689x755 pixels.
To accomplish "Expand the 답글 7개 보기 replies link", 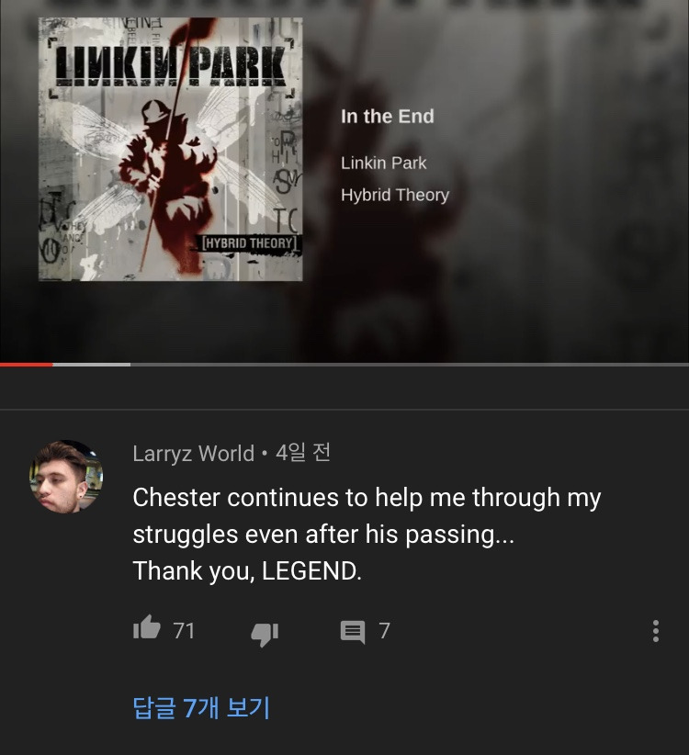I will pos(201,707).
